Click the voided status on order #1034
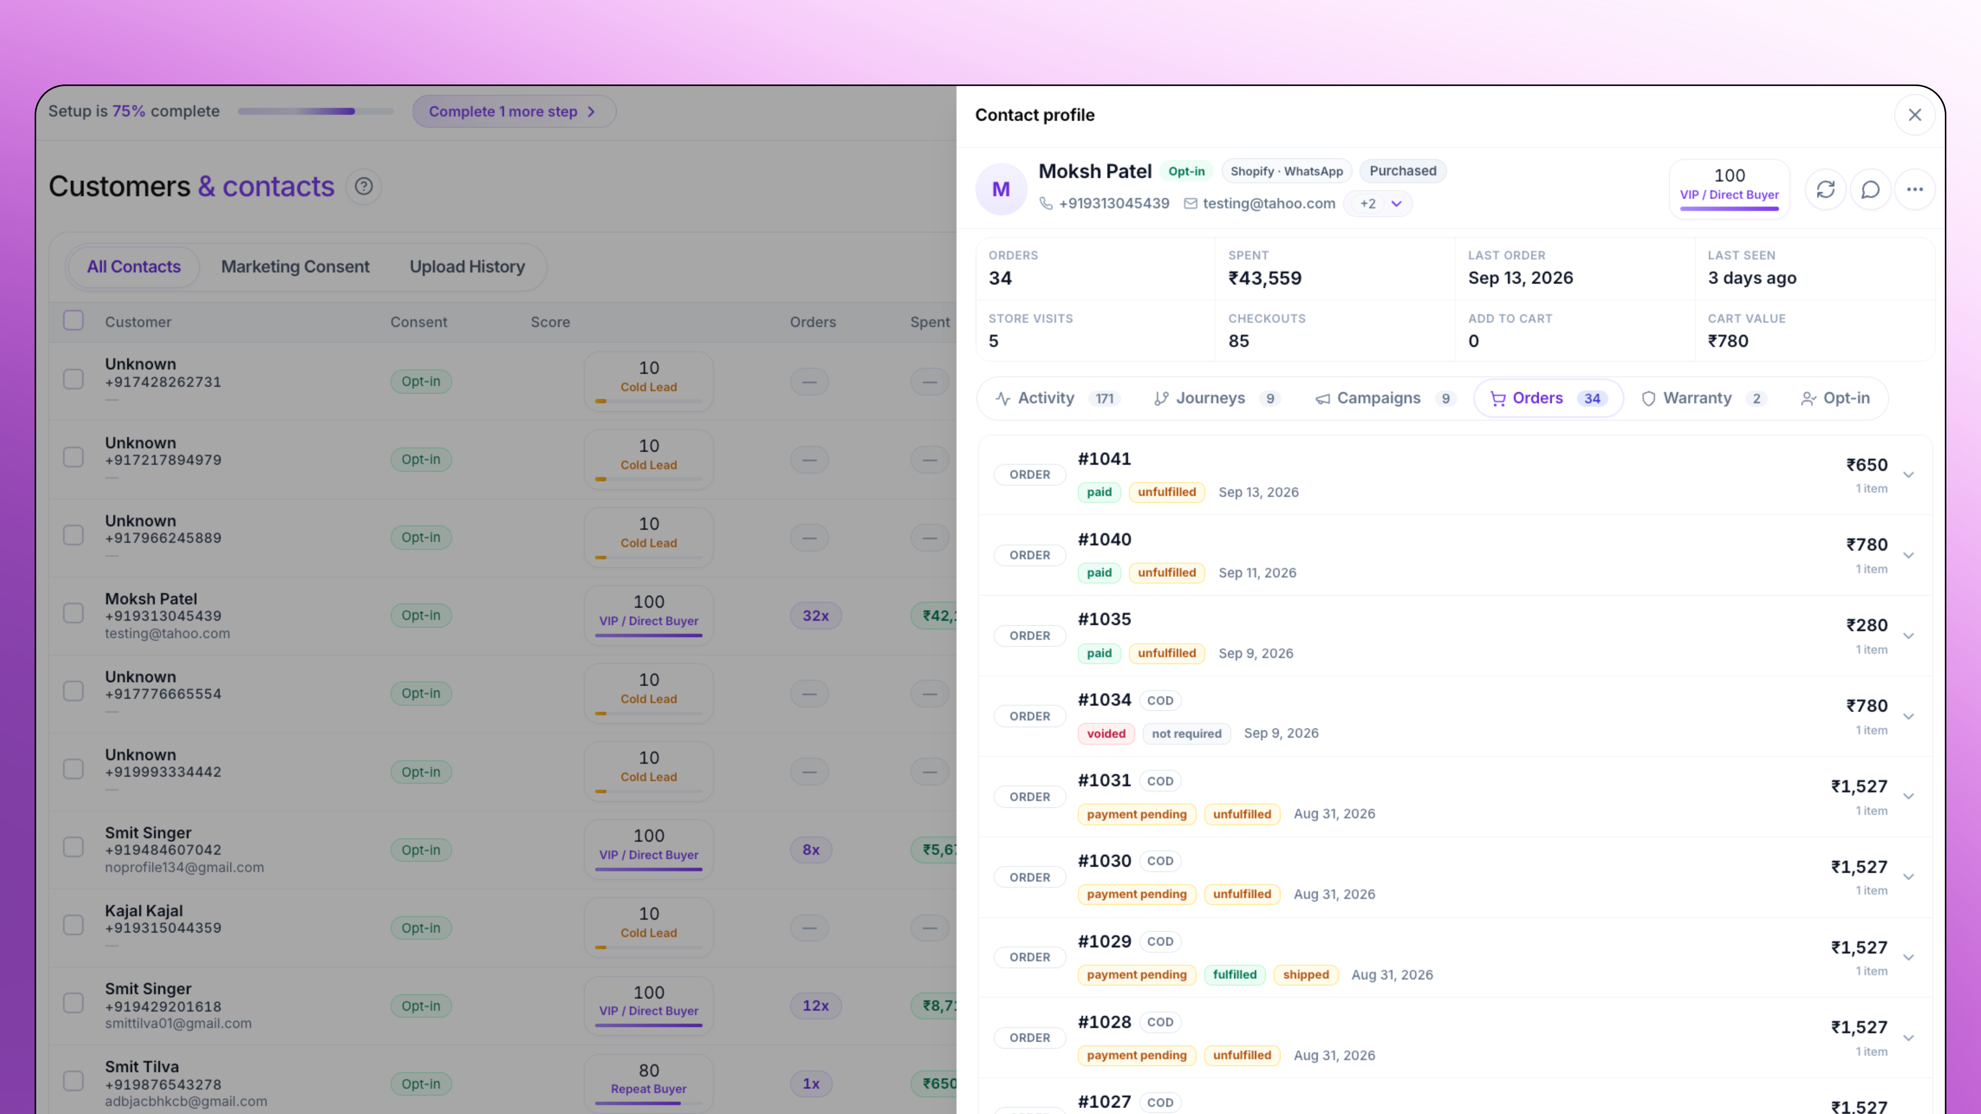This screenshot has height=1114, width=1981. 1106,733
